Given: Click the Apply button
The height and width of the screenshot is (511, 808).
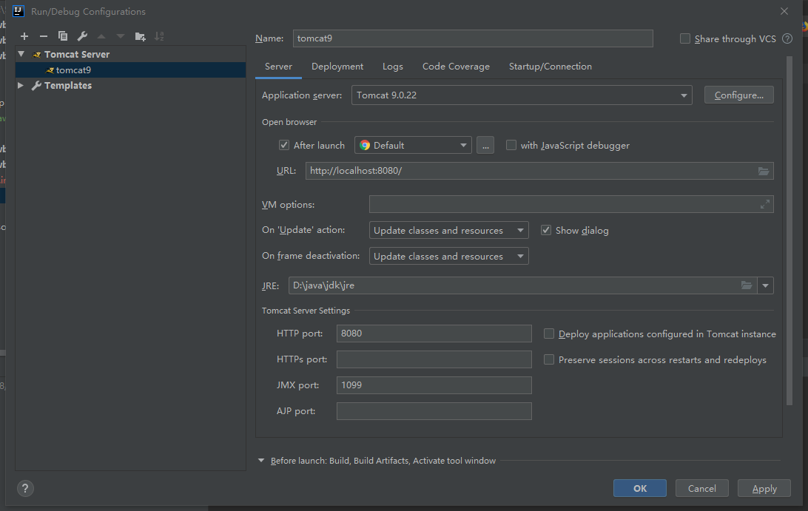Looking at the screenshot, I should point(764,488).
